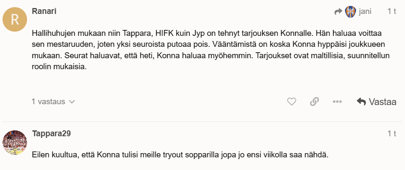This screenshot has width=405, height=170.
Task: Open more actions ellipsis on Ranari's post
Action: pyautogui.click(x=337, y=102)
